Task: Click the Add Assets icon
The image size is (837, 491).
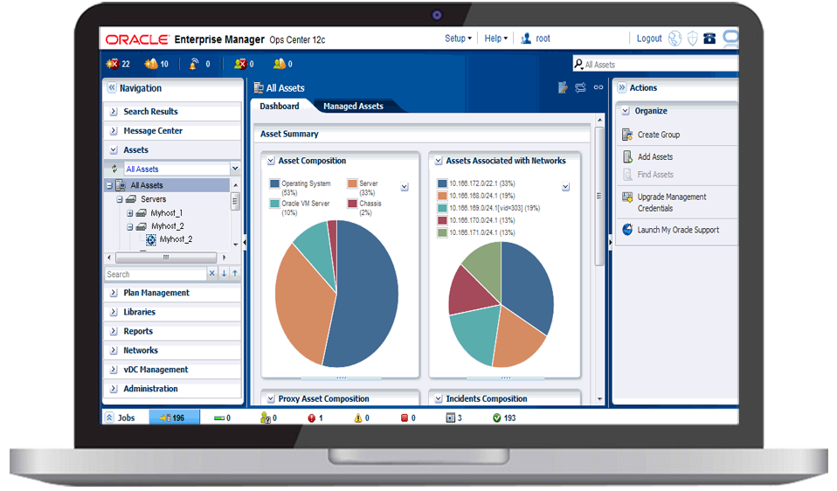Action: click(x=627, y=156)
